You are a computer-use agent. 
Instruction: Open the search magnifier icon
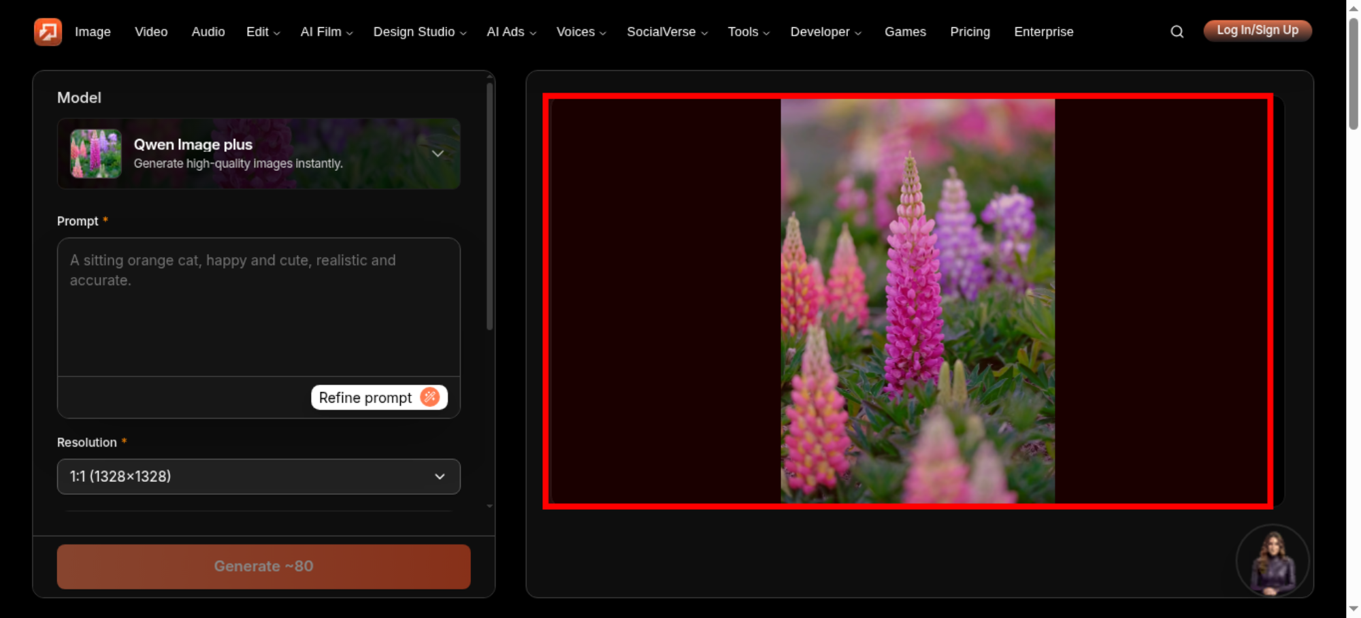tap(1177, 31)
